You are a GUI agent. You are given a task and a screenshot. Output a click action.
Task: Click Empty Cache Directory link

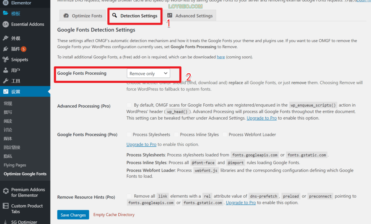pos(114,214)
